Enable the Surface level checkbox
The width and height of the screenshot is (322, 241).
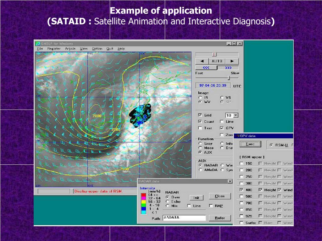click(241, 222)
